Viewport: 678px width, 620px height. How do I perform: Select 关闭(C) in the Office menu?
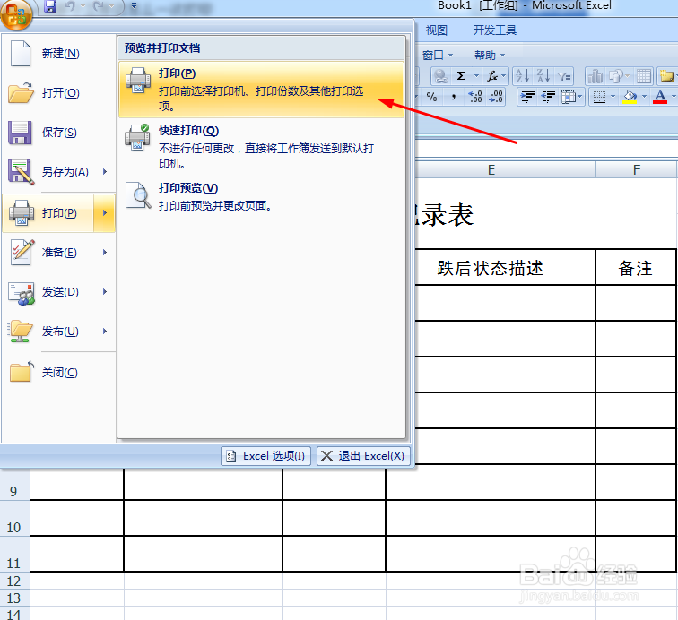click(59, 373)
